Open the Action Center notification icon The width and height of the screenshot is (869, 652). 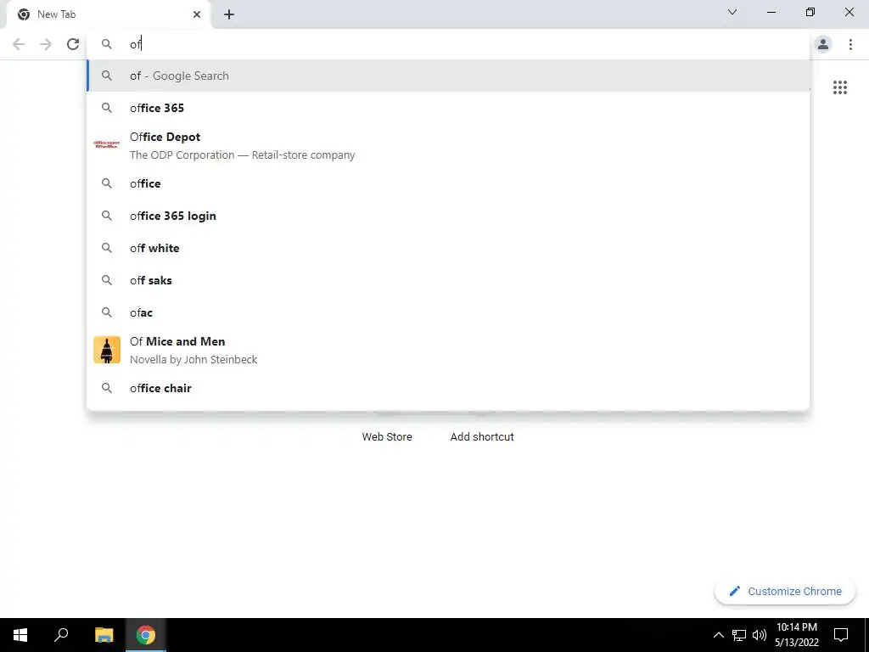(x=841, y=635)
